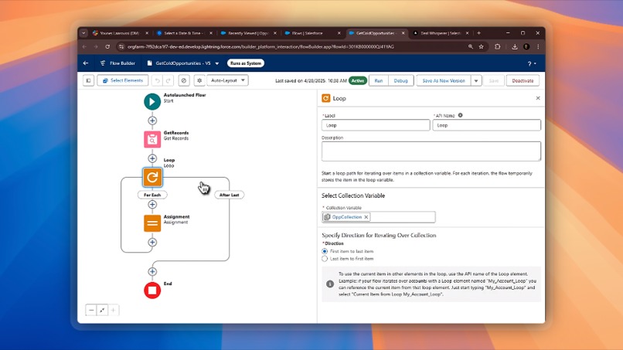
Task: Open flow settings gear icon
Action: [x=199, y=80]
